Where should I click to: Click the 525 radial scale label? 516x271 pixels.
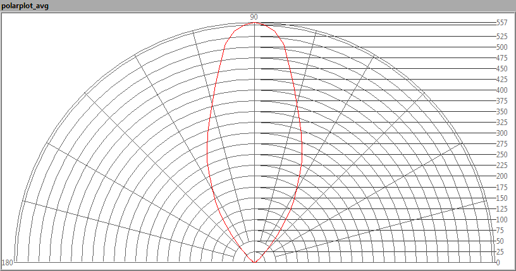pyautogui.click(x=501, y=37)
